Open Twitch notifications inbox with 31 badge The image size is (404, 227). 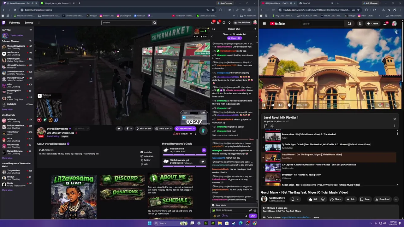point(213,22)
